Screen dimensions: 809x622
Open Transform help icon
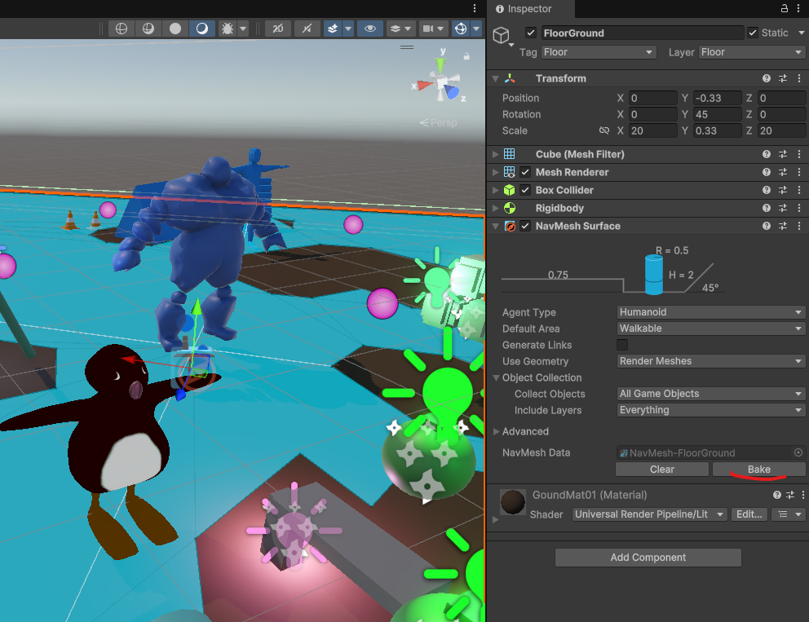tap(766, 78)
